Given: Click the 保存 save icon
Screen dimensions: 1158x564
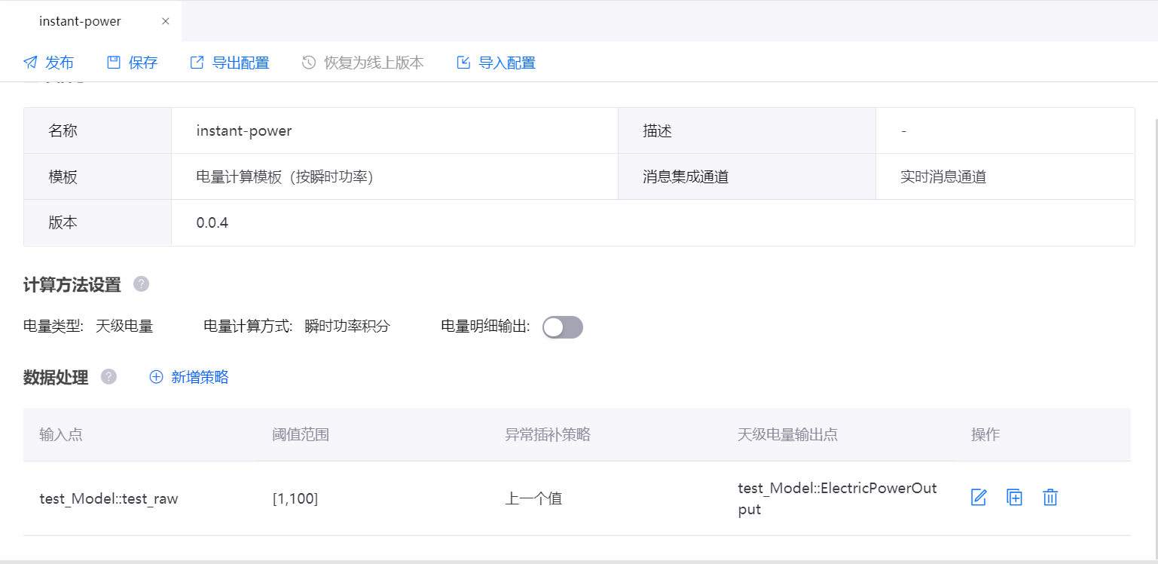Looking at the screenshot, I should click(114, 63).
